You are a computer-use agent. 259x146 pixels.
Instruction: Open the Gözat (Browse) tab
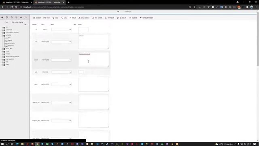37,18
